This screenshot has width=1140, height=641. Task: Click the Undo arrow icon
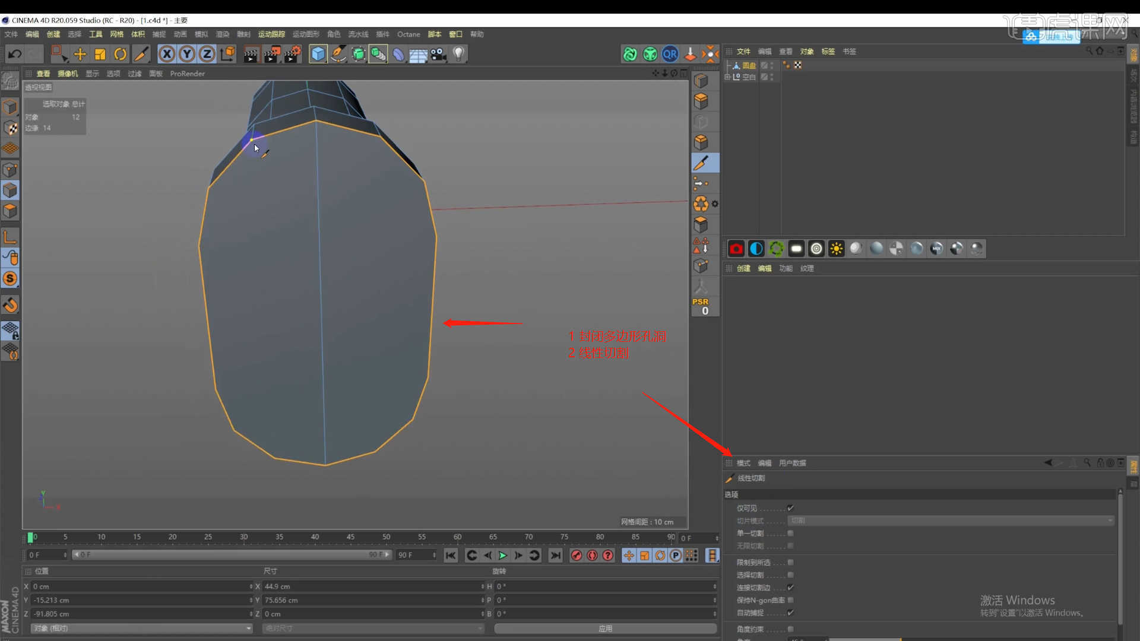point(15,55)
